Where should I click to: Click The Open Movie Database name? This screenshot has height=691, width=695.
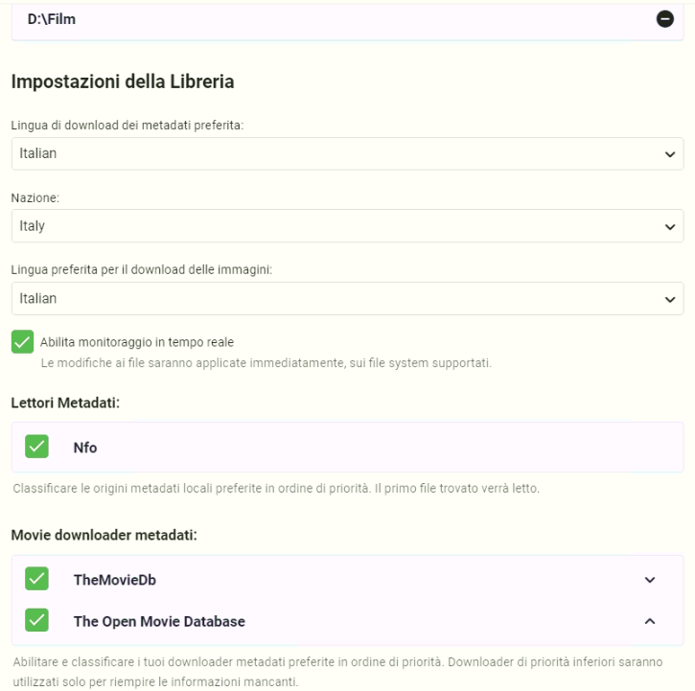pos(159,621)
